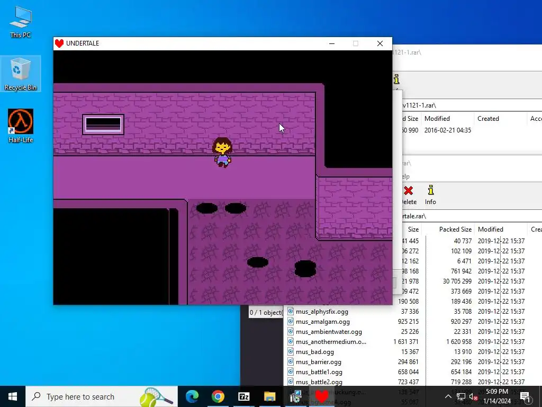Sort by Size column in the lower 7-Zip list
542x407 pixels.
[x=413, y=229]
